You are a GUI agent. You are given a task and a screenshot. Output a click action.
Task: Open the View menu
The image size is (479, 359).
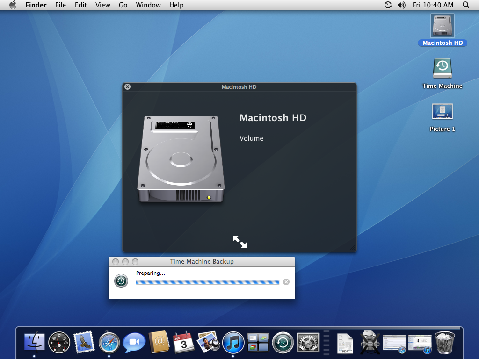tap(102, 5)
